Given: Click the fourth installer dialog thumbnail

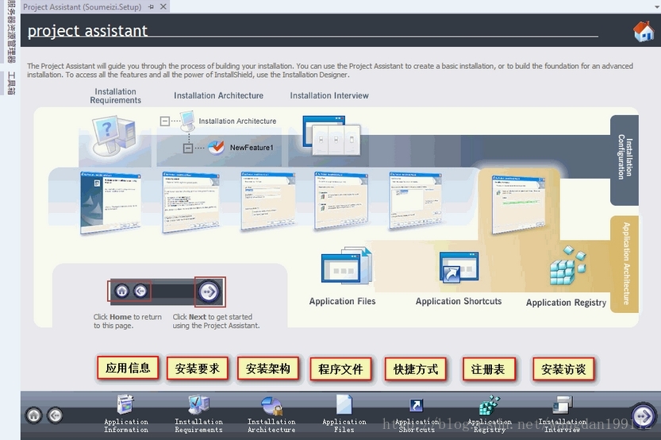Looking at the screenshot, I should pos(341,201).
